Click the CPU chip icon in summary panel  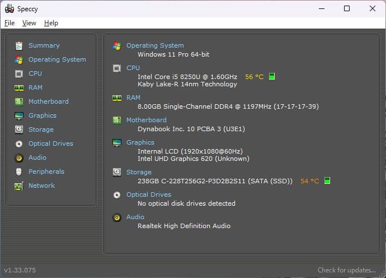pyautogui.click(x=117, y=68)
